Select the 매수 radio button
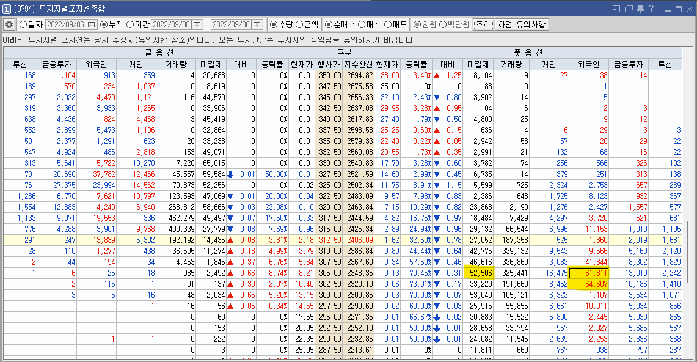 click(x=362, y=24)
